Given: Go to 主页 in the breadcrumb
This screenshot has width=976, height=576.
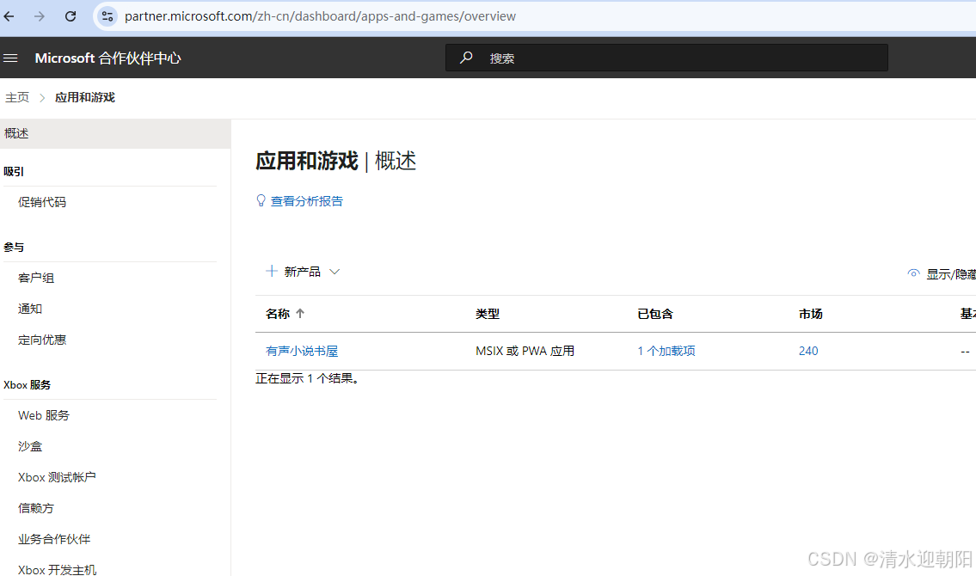Looking at the screenshot, I should [17, 97].
